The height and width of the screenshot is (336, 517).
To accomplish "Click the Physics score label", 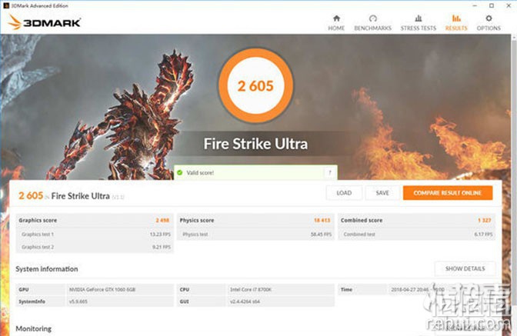I will coord(197,220).
